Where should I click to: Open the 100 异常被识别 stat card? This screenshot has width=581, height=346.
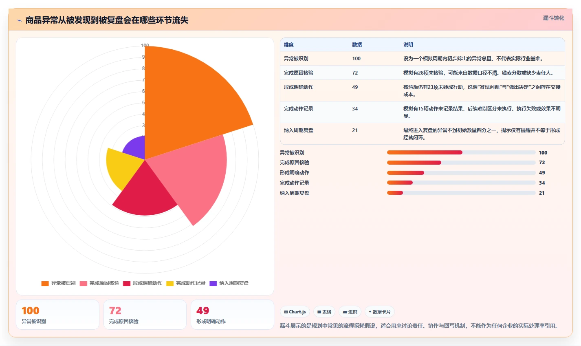coord(57,315)
